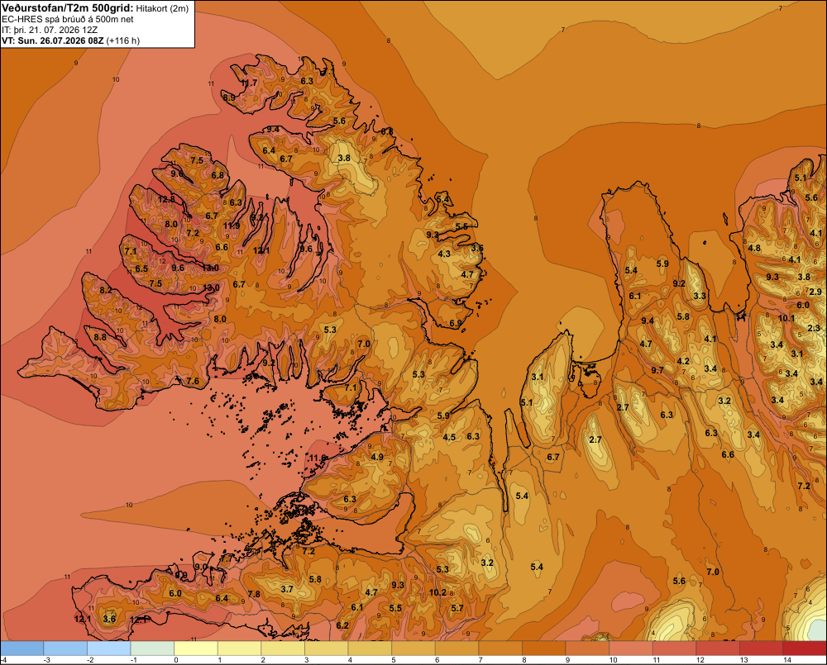
Task: Select the salmon legend swatch between 10 and 11
Action: (x=631, y=648)
